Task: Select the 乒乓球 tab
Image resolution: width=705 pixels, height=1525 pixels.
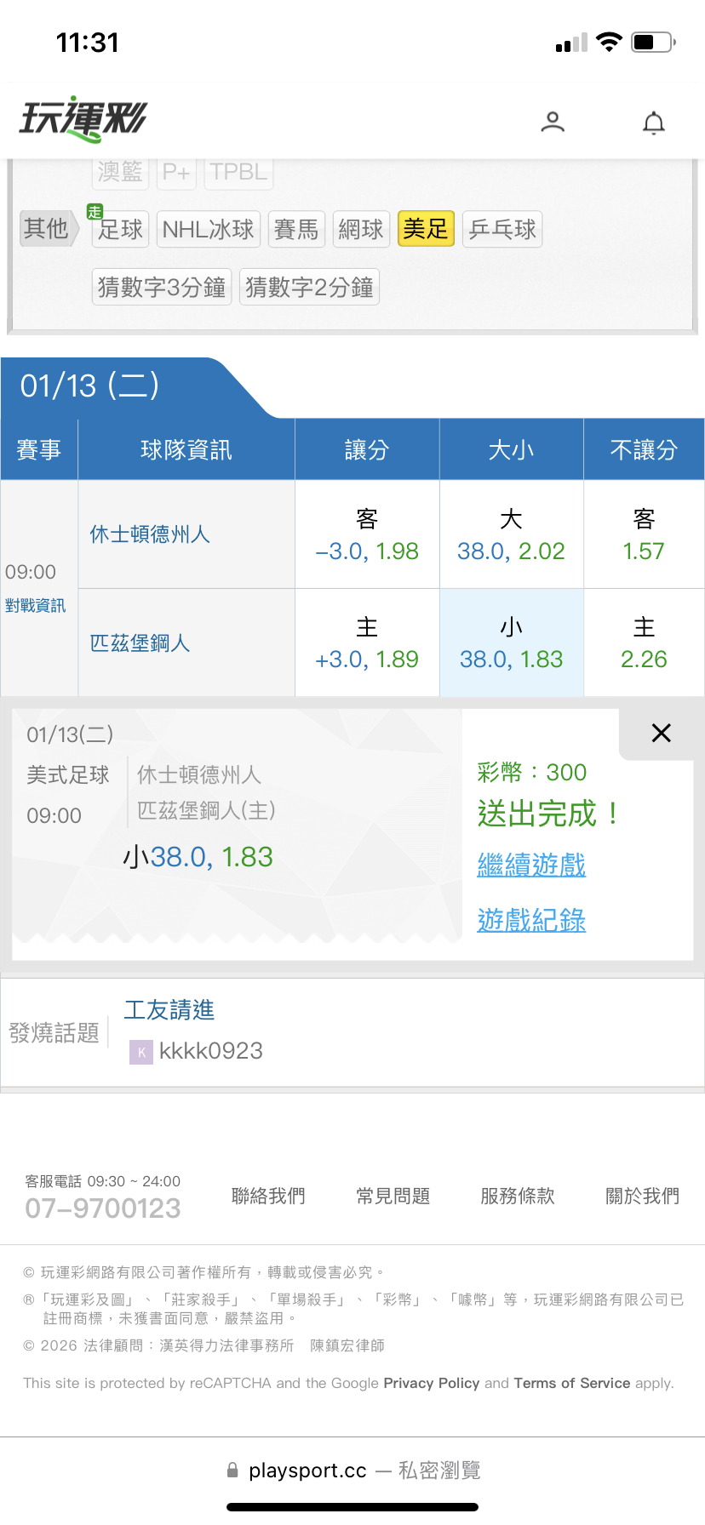Action: (x=502, y=229)
